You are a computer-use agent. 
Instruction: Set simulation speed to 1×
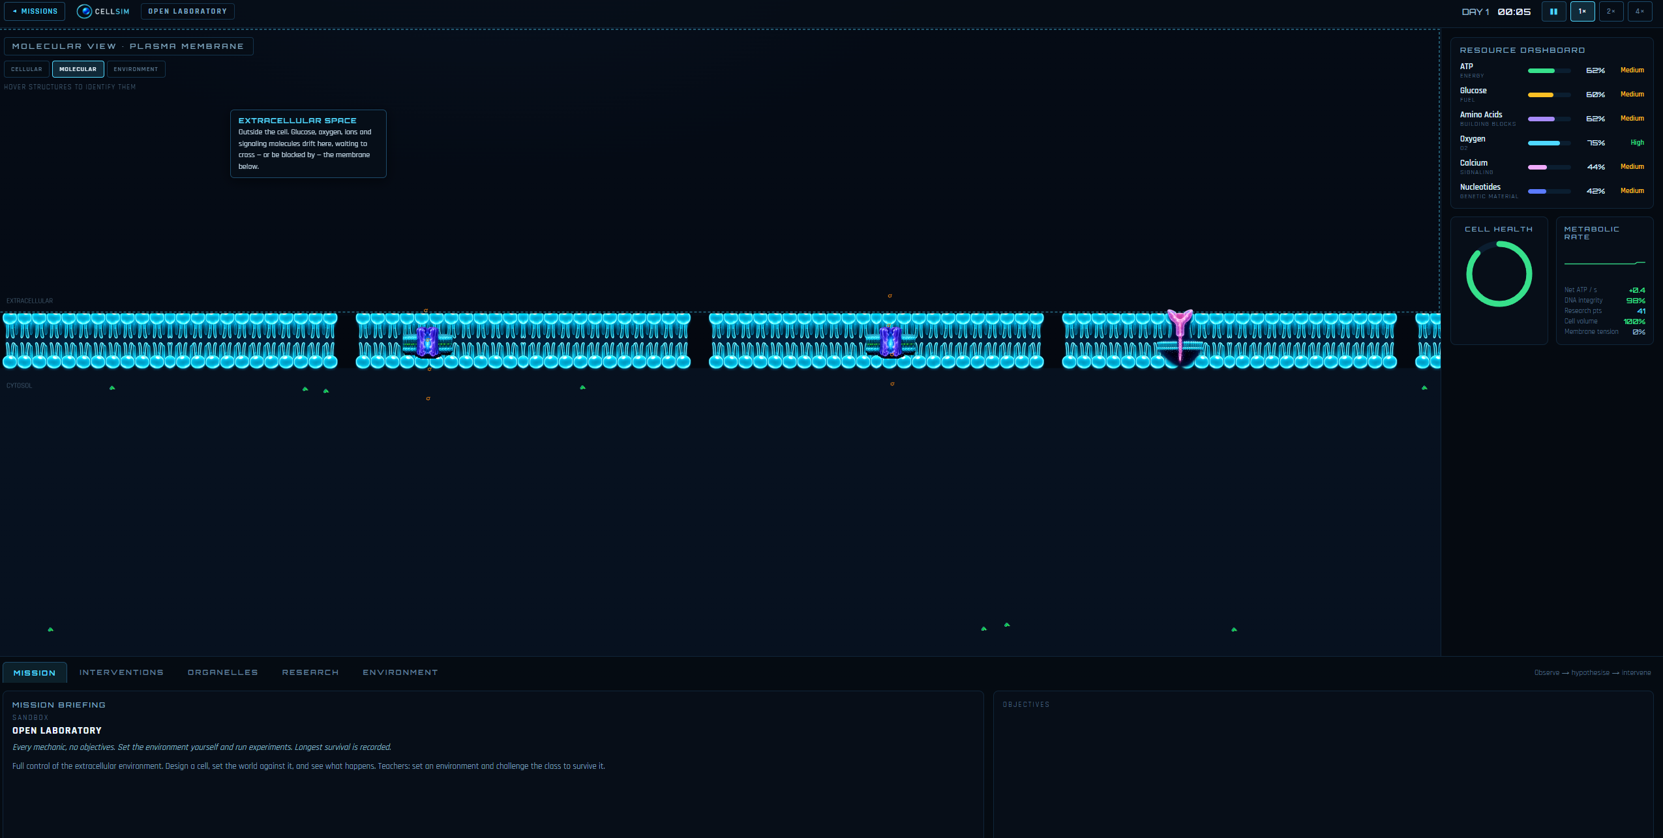click(1582, 12)
